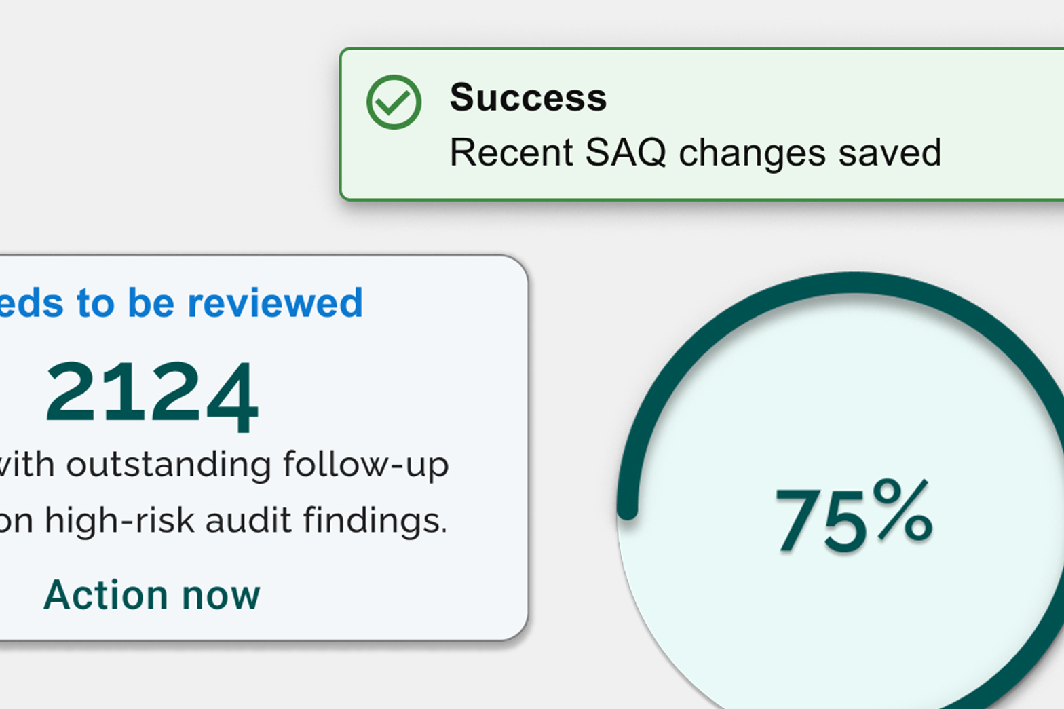Click the word "now" in the Action now link
The height and width of the screenshot is (709, 1064).
pyautogui.click(x=221, y=596)
